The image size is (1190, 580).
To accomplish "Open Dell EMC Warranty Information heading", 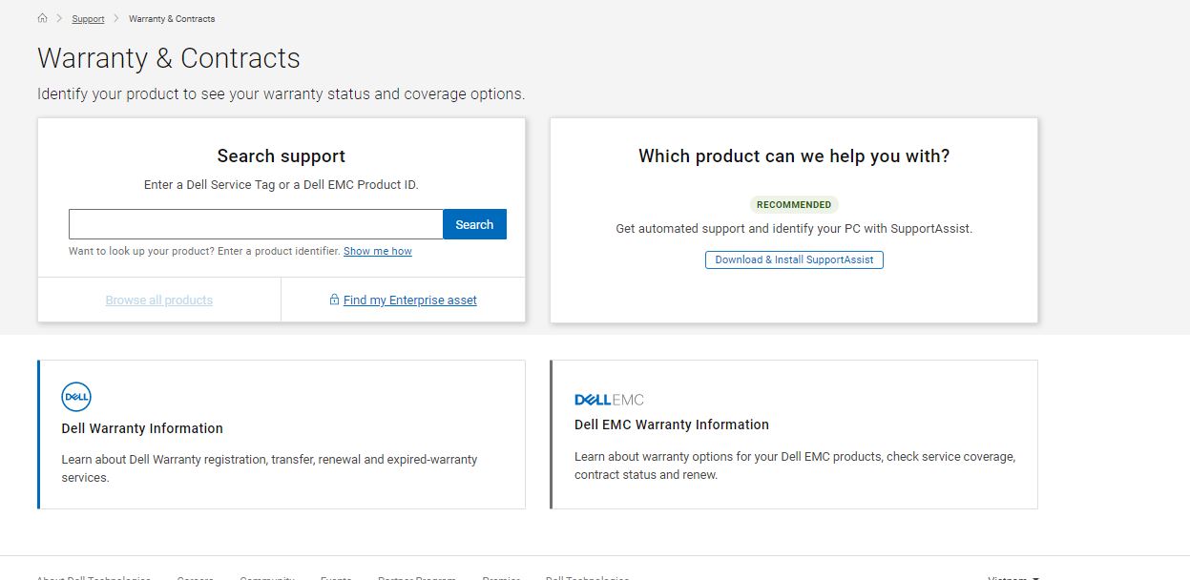I will (x=671, y=425).
